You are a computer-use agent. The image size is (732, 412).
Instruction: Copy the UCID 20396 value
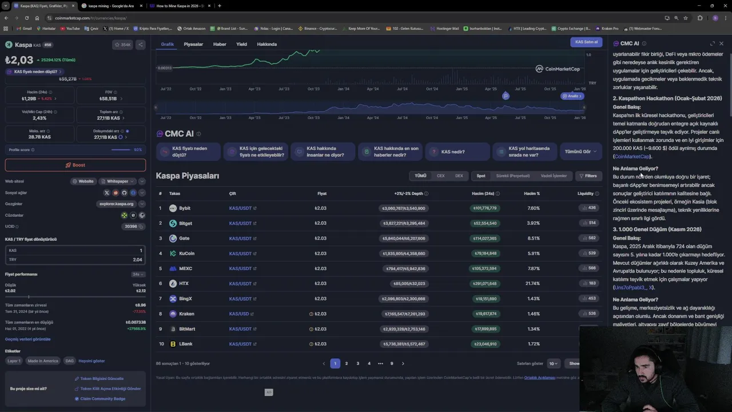tap(141, 227)
